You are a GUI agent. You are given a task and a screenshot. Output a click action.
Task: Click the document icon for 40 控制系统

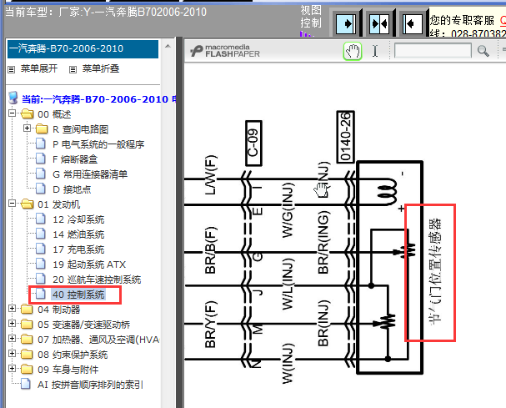coord(40,294)
